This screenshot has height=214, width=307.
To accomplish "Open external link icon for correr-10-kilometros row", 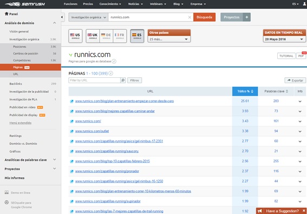I will (71, 191).
